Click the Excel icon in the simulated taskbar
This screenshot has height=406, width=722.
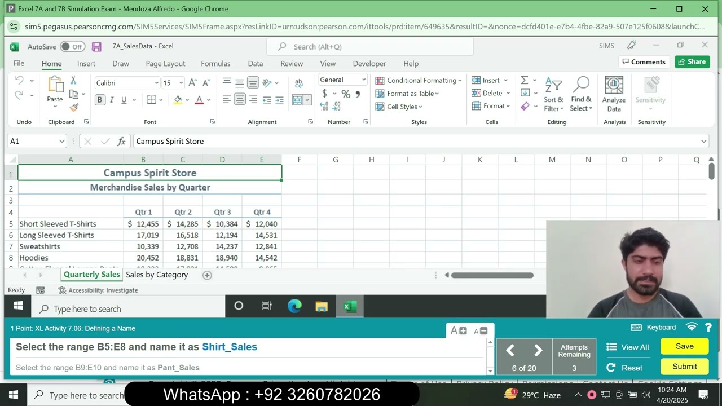click(350, 307)
